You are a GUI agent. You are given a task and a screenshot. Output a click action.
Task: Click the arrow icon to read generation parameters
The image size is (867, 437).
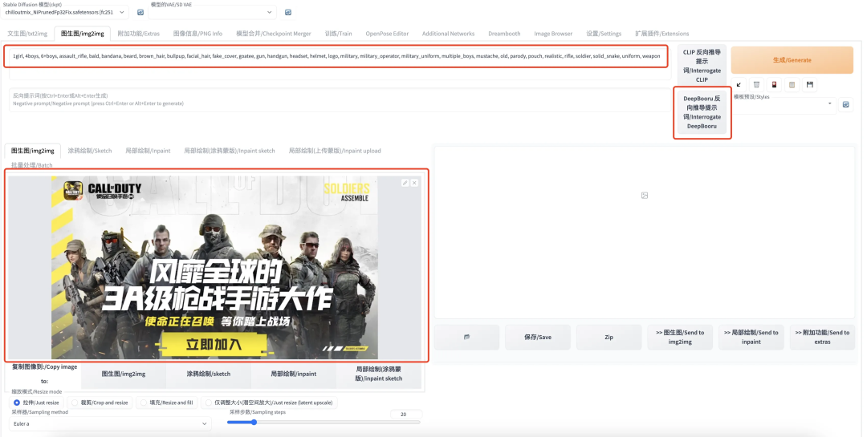point(739,84)
